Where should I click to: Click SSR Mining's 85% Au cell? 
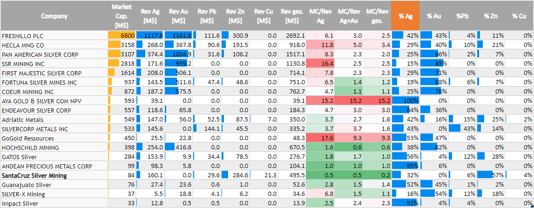coord(434,64)
